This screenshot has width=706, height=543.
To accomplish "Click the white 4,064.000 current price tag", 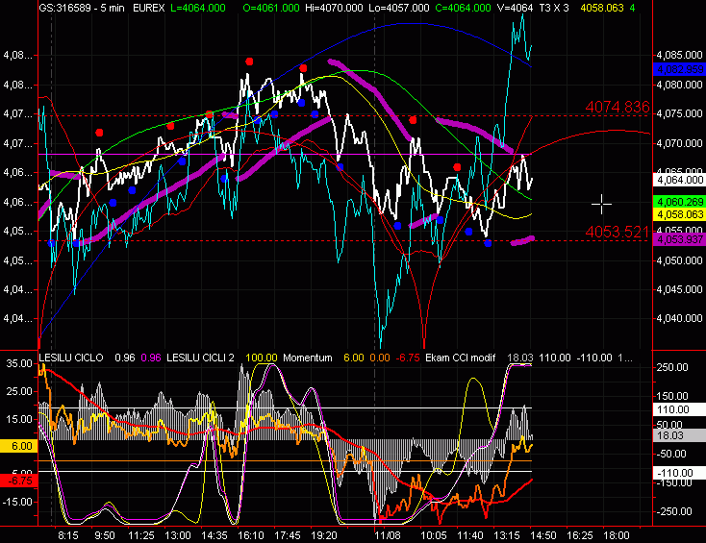I will [676, 179].
